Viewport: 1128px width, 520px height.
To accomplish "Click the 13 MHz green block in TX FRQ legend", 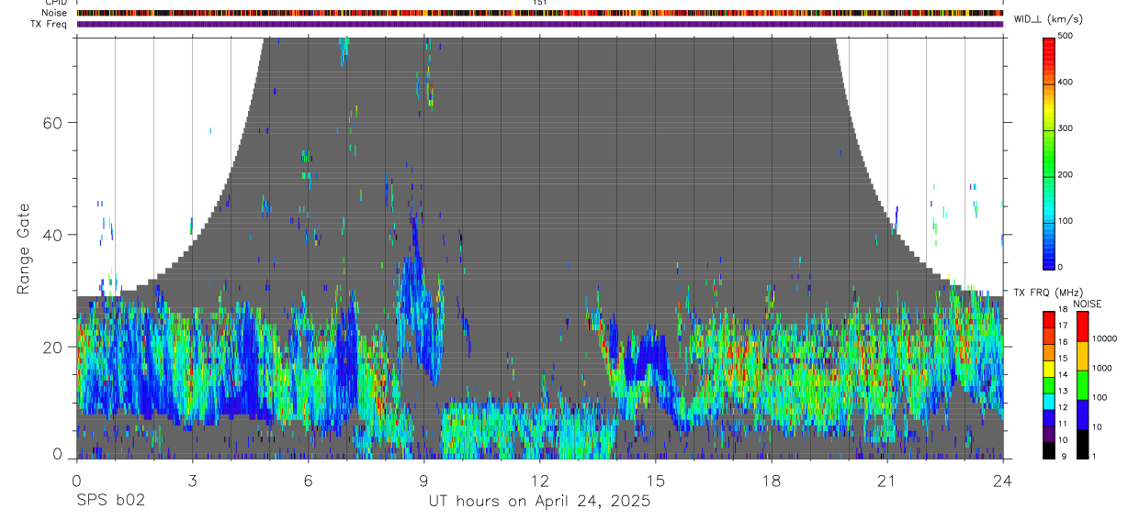I will [x=1048, y=385].
